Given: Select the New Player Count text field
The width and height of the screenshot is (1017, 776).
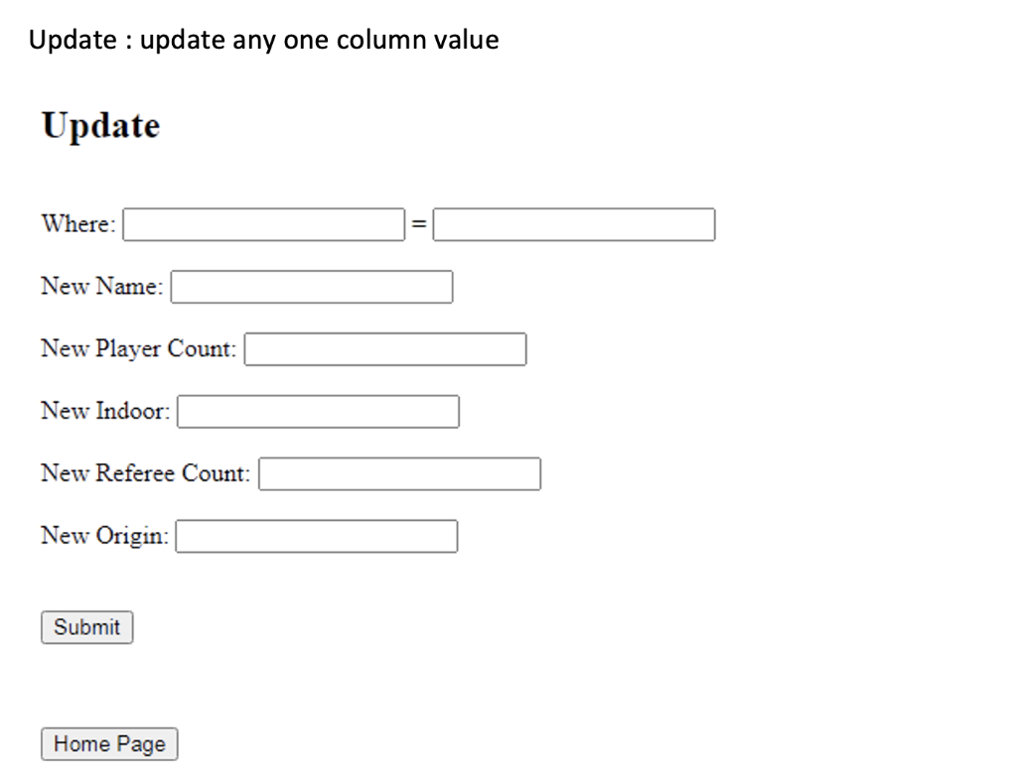Looking at the screenshot, I should tap(385, 348).
